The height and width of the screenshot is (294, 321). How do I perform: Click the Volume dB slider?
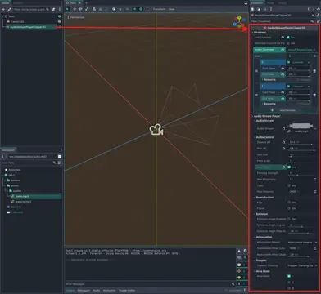[x=301, y=145]
